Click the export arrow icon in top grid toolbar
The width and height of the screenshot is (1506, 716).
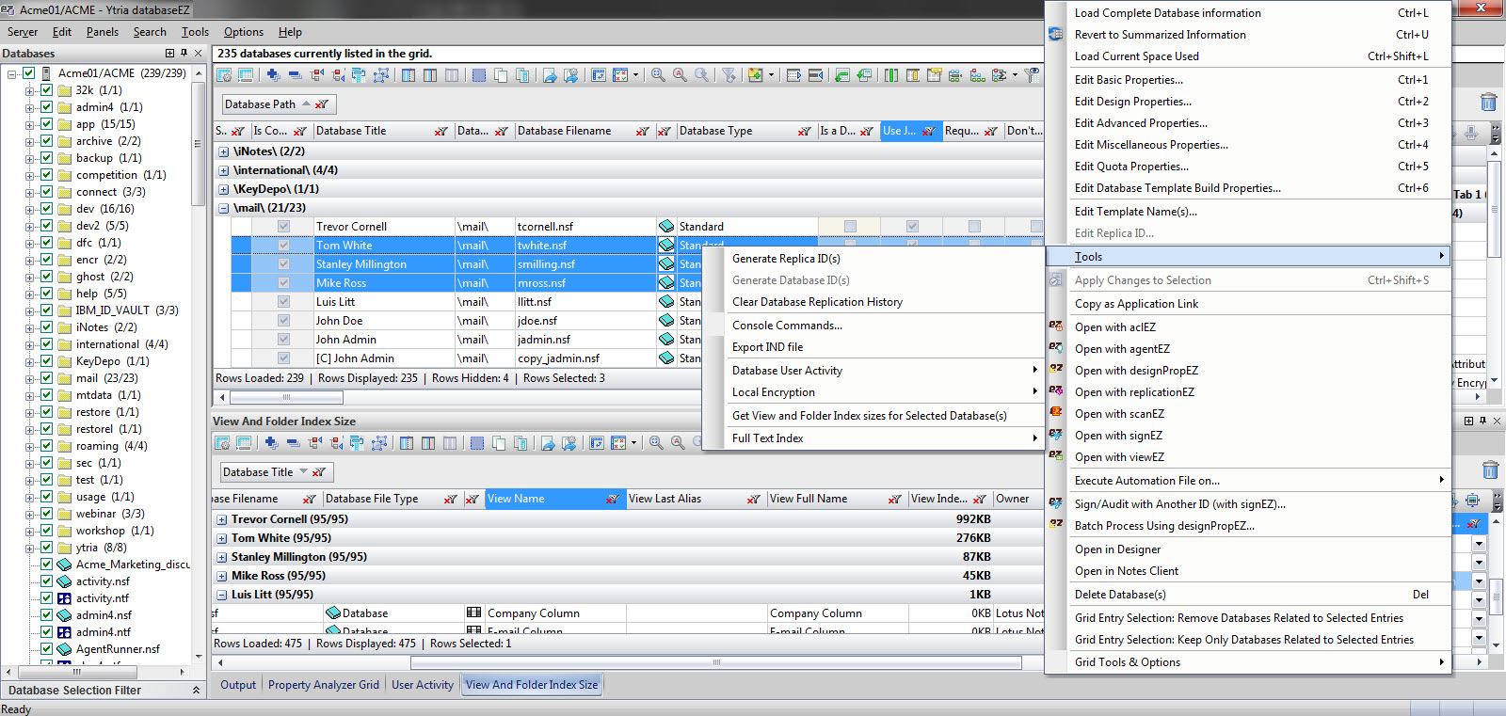pos(550,75)
